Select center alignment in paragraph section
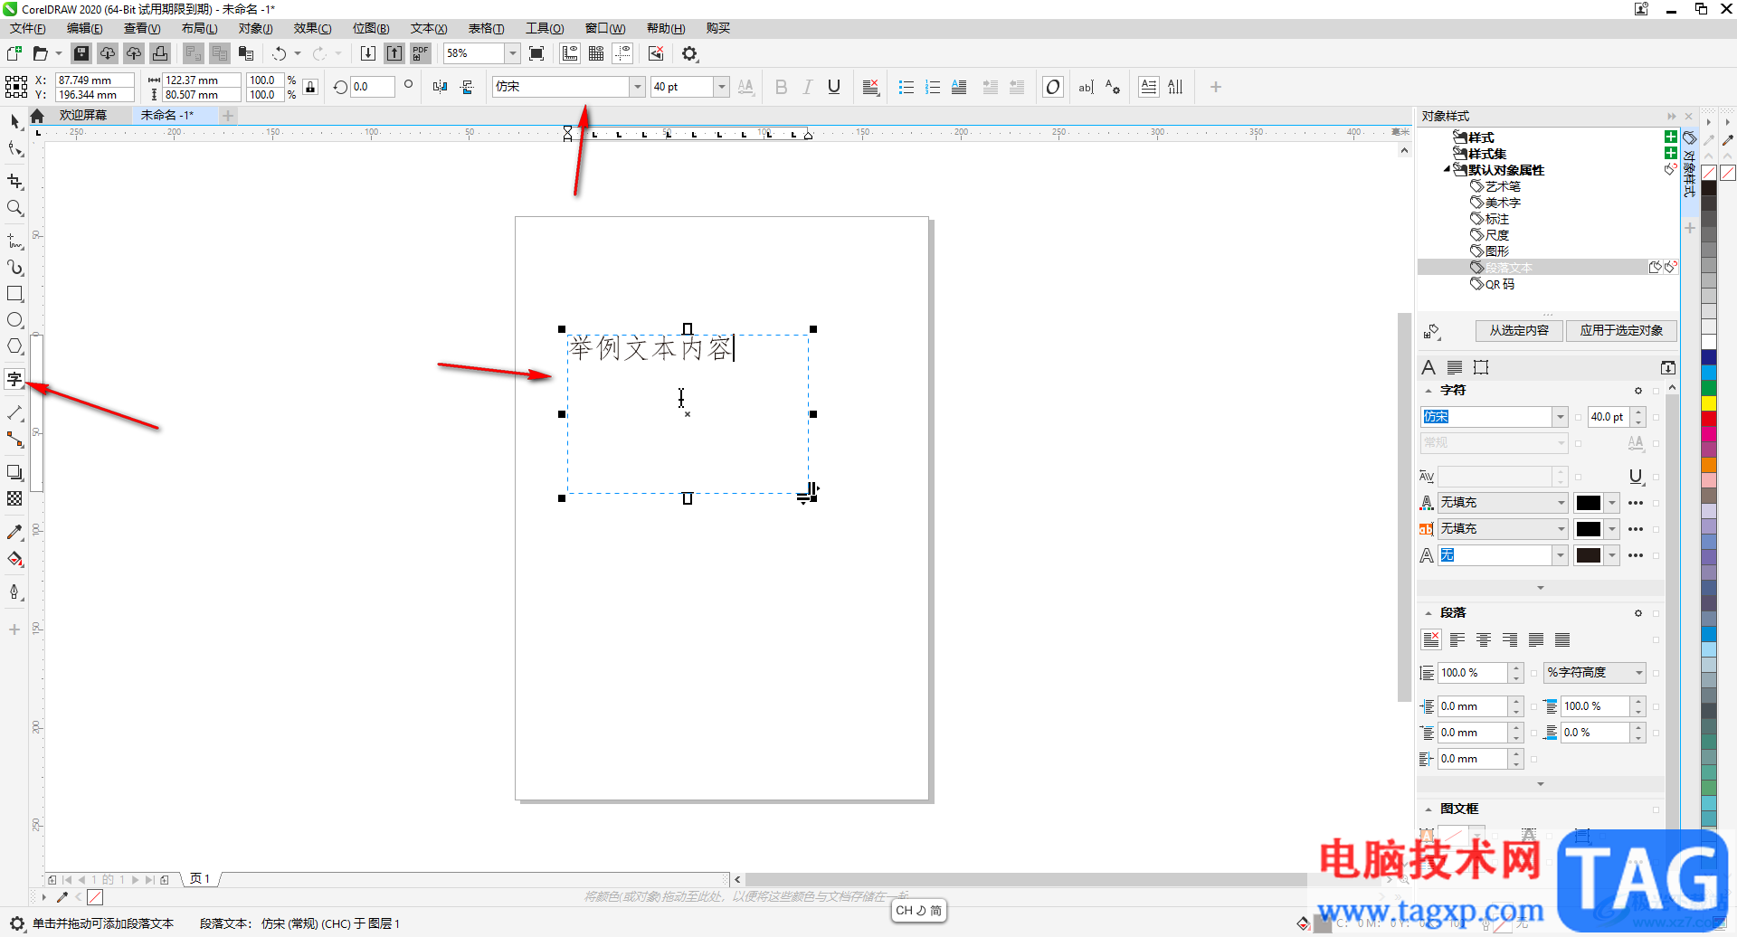The height and width of the screenshot is (937, 1737). (x=1484, y=640)
